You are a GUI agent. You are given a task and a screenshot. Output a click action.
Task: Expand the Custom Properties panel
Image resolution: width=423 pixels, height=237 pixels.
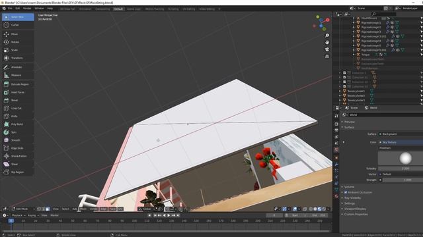point(356,215)
